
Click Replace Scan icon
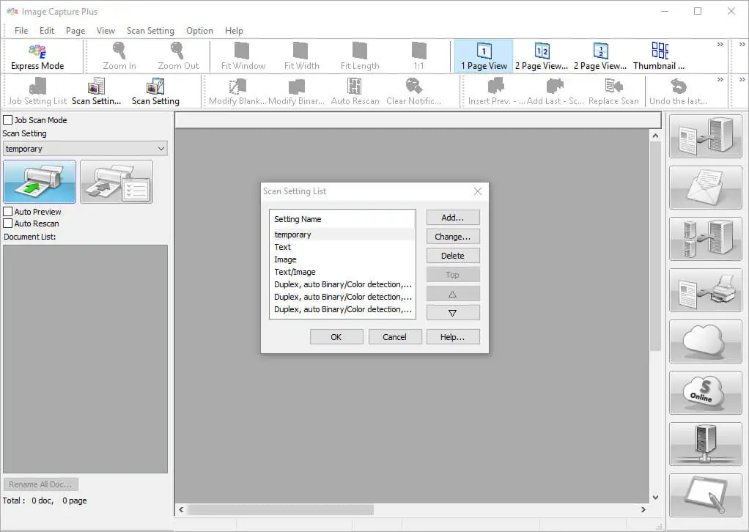pyautogui.click(x=613, y=92)
